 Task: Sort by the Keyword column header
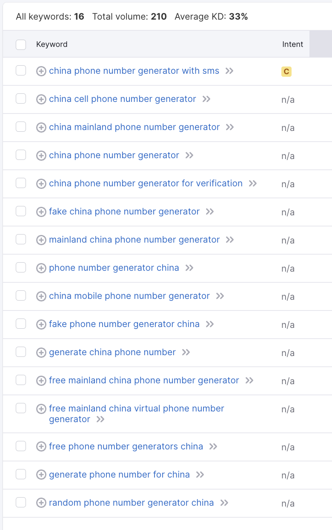coord(52,44)
